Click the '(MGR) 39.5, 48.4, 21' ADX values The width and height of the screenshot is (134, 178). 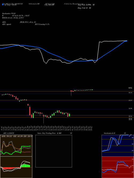click(28, 22)
